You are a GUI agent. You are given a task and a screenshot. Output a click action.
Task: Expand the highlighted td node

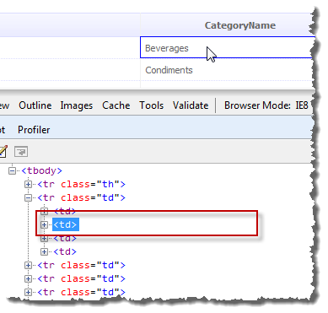coord(44,224)
